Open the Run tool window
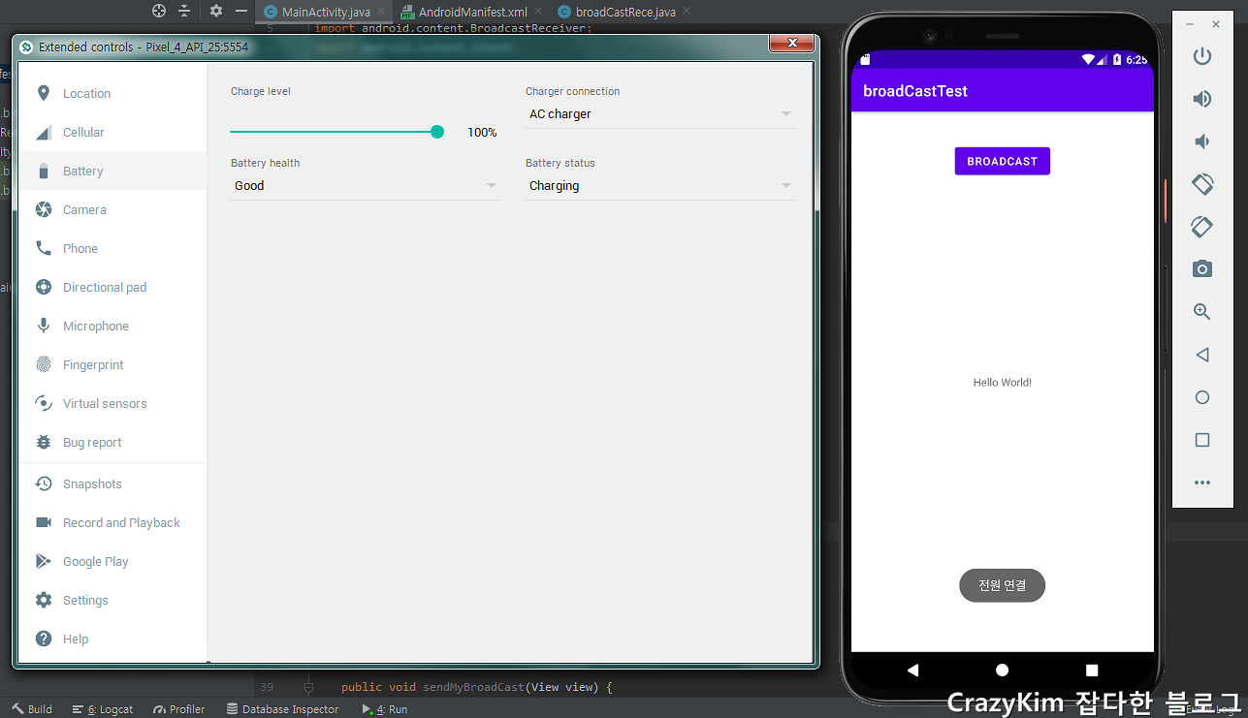The width and height of the screenshot is (1248, 718). click(384, 709)
